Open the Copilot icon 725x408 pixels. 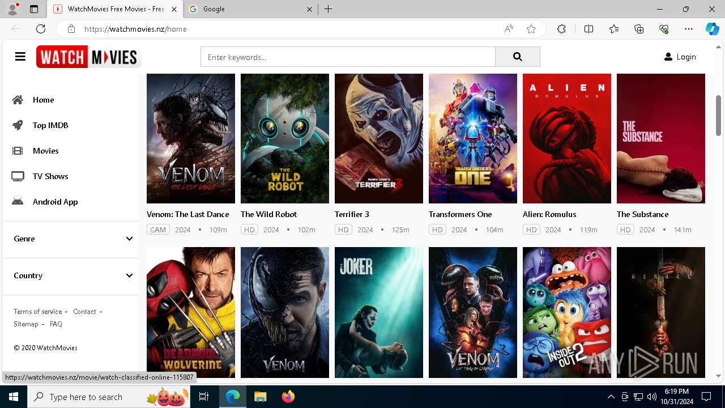click(x=712, y=29)
